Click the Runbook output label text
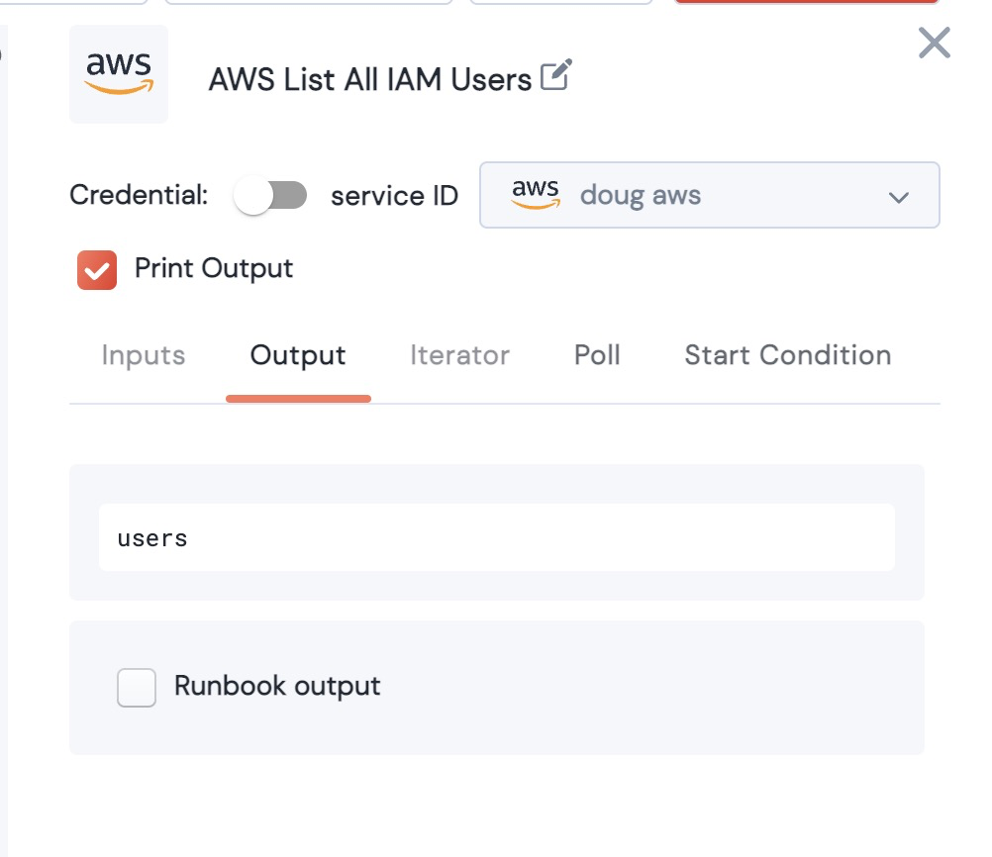 [277, 686]
